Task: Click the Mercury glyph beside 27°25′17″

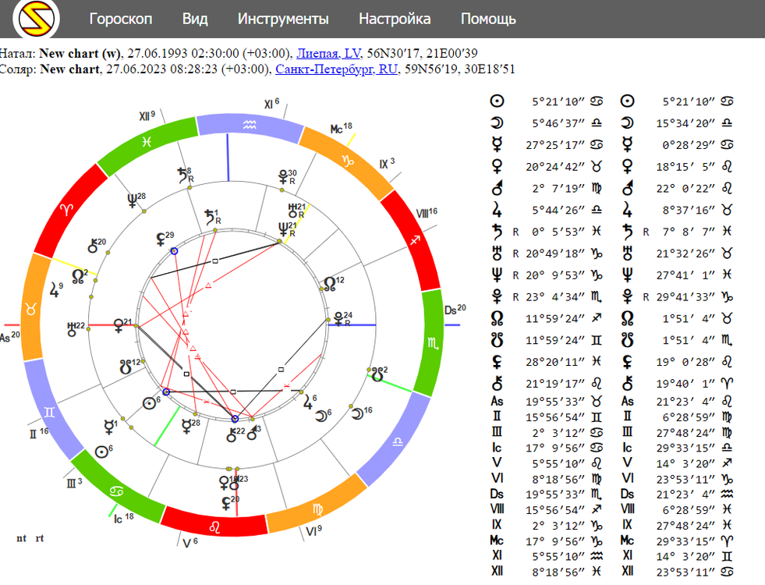Action: 497,144
